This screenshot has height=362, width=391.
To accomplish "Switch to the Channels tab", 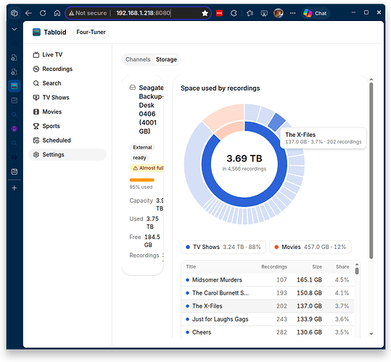I will [138, 59].
